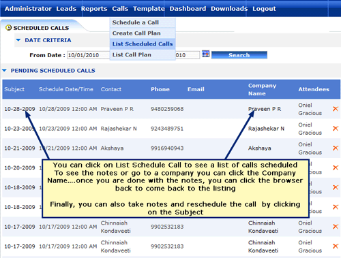Click the Contact column header

111,89
